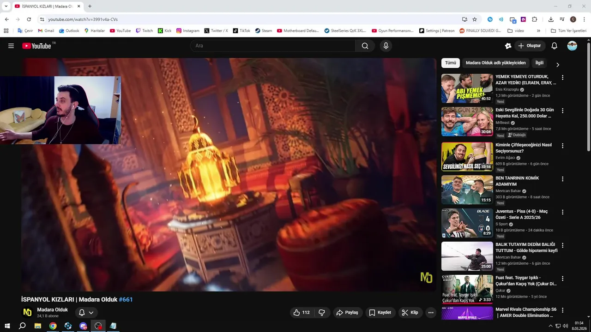
Task: Install app icon in address bar
Action: (x=464, y=19)
